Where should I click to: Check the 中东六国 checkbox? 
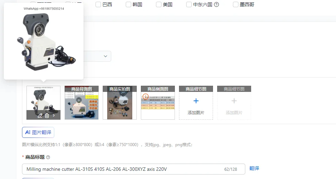coord(189,4)
